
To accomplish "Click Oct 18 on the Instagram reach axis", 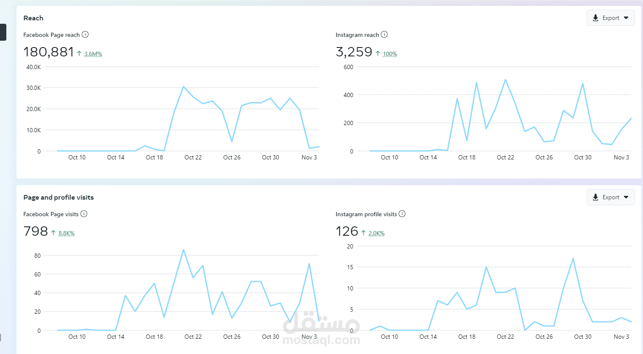I will coord(467,157).
